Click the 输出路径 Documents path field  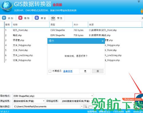click(47, 106)
